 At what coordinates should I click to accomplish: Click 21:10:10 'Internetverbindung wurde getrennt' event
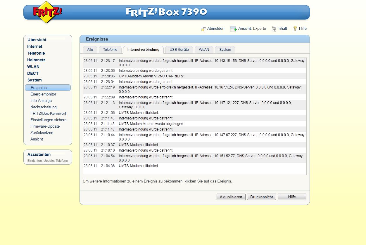pos(195,150)
